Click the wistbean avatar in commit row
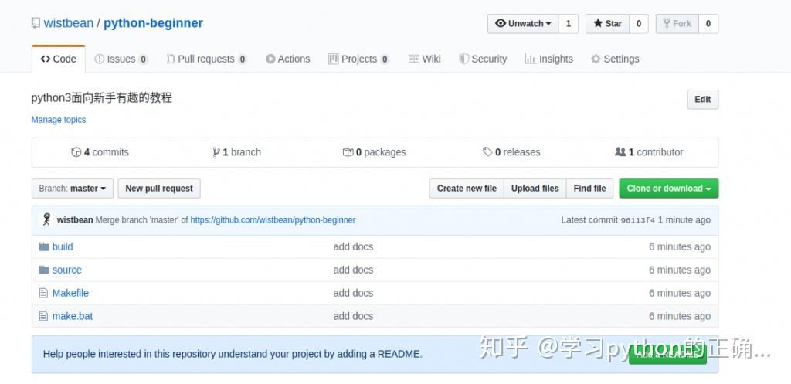This screenshot has height=384, width=791. tap(46, 219)
